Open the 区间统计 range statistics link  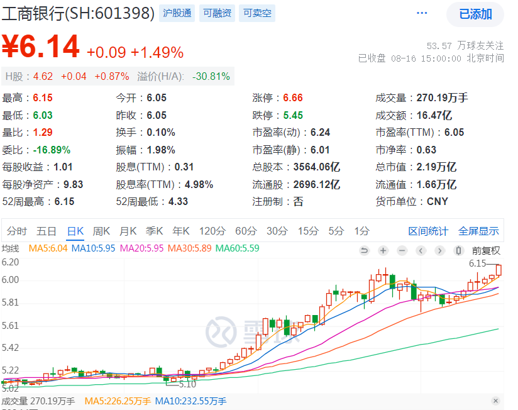[x=428, y=231]
